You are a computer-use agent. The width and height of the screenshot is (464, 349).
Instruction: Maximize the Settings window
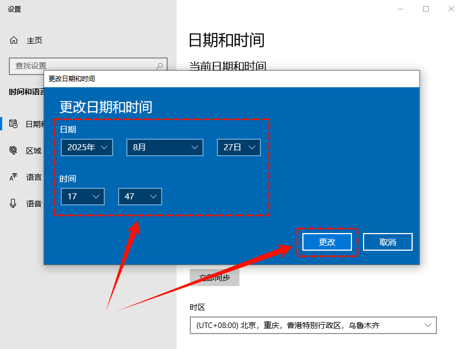point(426,9)
